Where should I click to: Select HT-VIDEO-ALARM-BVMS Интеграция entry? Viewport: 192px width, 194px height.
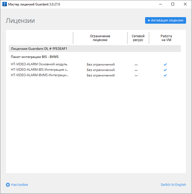coord(40,75)
